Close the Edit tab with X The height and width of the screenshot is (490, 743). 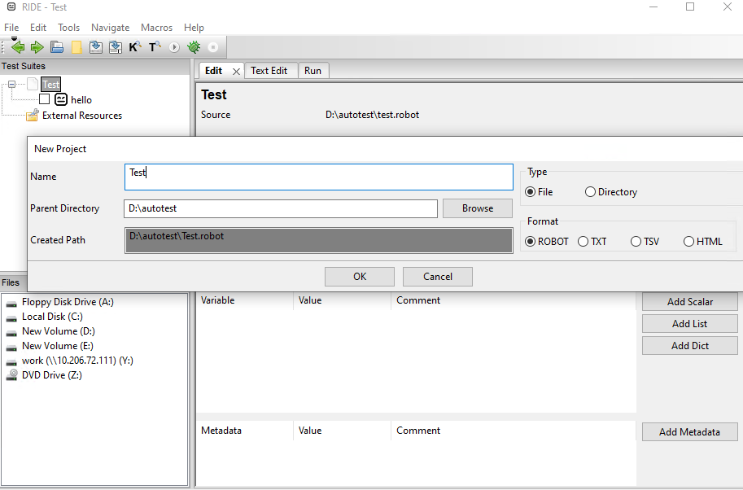236,72
